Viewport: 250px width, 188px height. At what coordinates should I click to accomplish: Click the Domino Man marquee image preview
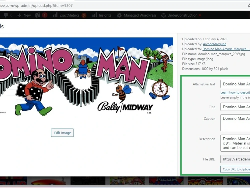[x=86, y=77]
